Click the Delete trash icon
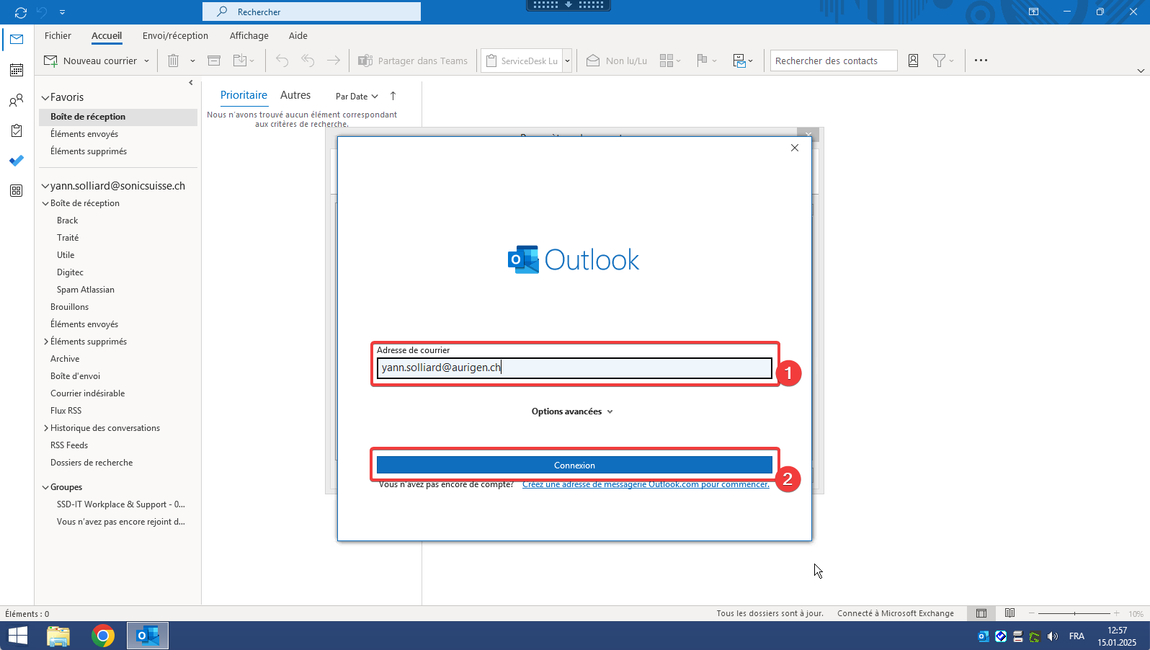The height and width of the screenshot is (650, 1150). (x=173, y=61)
